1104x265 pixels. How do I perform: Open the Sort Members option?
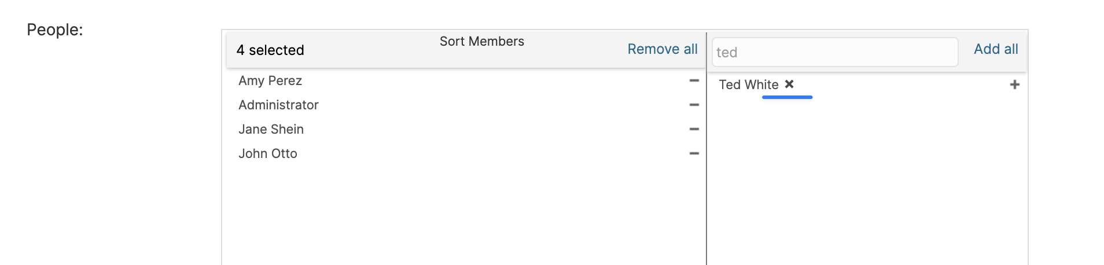pos(481,42)
